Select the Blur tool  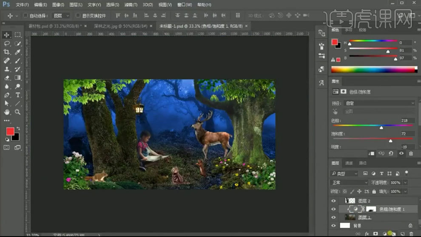coord(7,86)
